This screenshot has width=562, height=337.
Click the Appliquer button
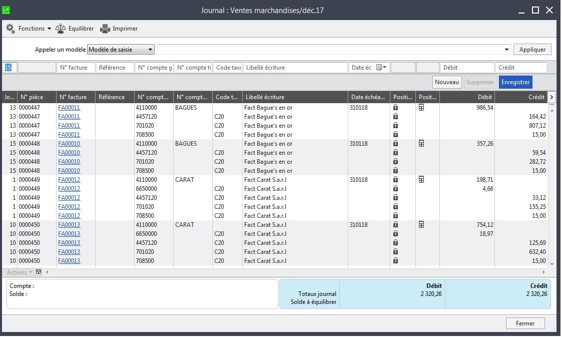point(532,50)
